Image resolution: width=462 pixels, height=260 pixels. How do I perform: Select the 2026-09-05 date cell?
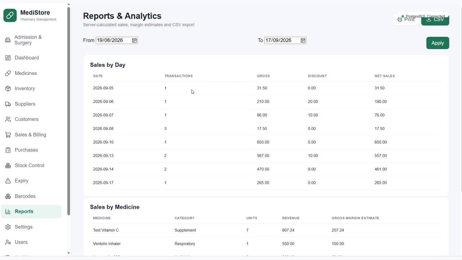point(103,88)
